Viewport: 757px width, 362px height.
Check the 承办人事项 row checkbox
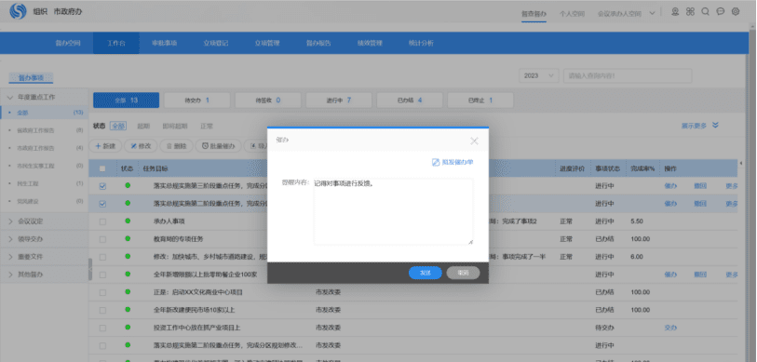102,221
